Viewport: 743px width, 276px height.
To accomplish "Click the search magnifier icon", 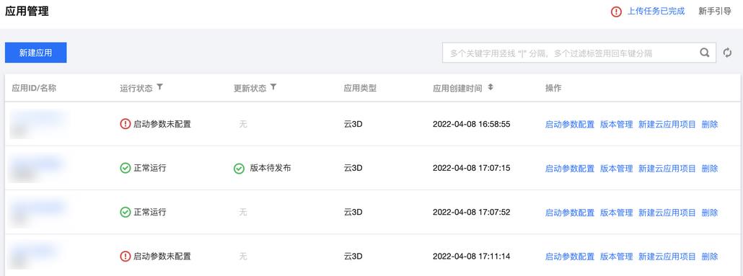I will coord(705,53).
